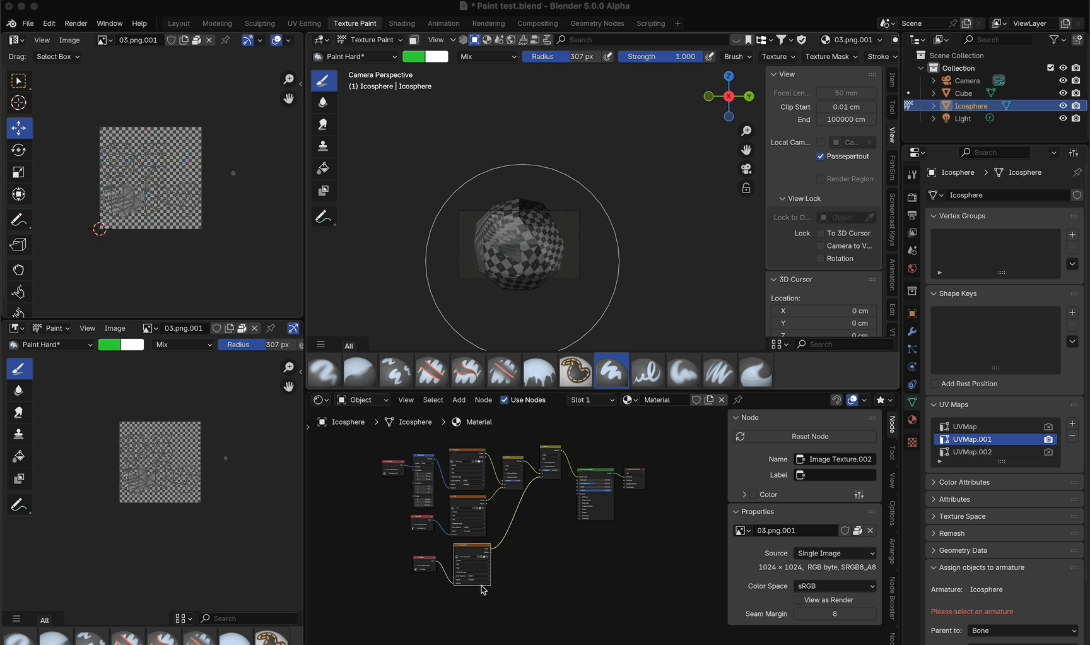Select the Clone stamp tool in 3D viewport

click(x=324, y=146)
